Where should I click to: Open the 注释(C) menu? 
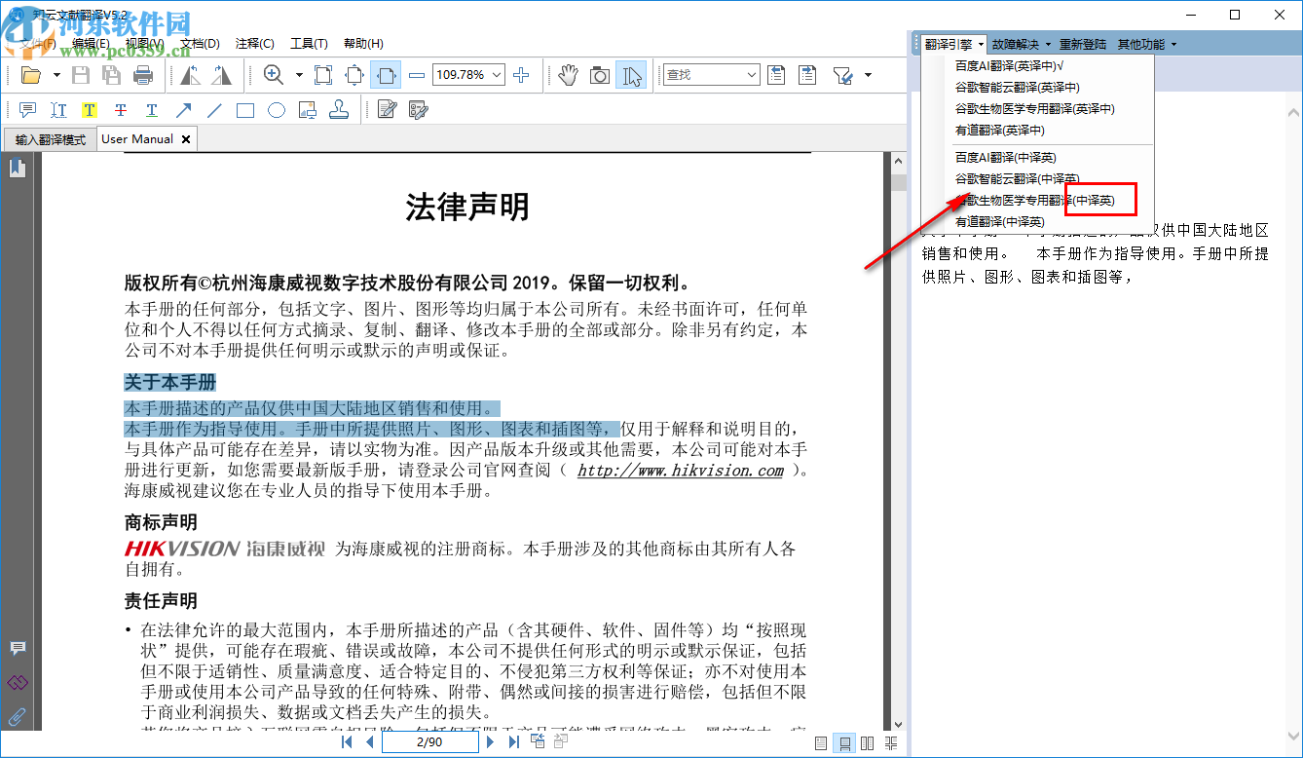pyautogui.click(x=255, y=44)
